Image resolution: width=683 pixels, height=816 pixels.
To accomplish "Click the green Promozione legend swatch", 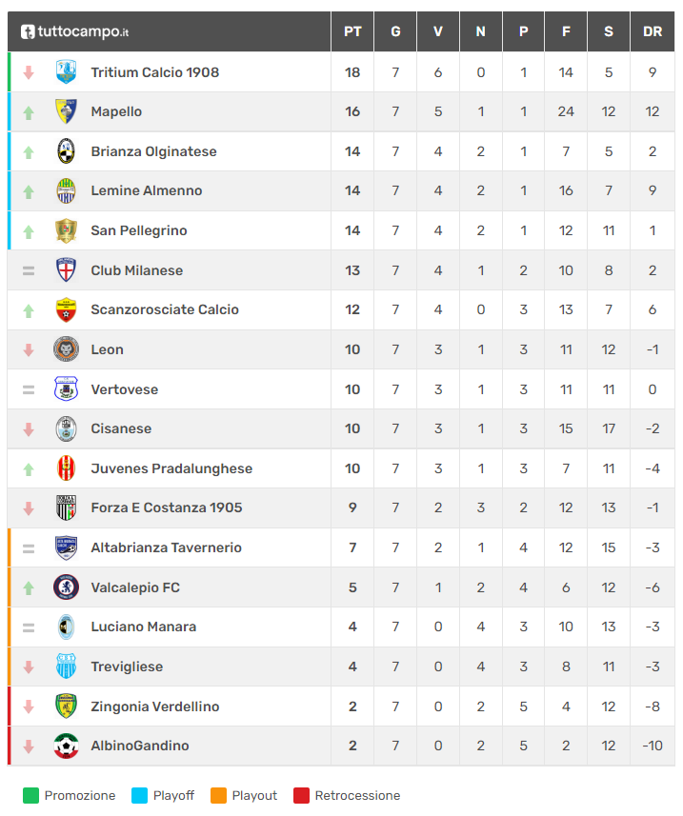I will 31,795.
